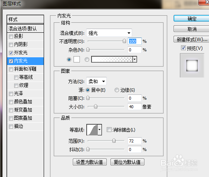Choose 边缘(G) edge source radio

click(x=116, y=90)
